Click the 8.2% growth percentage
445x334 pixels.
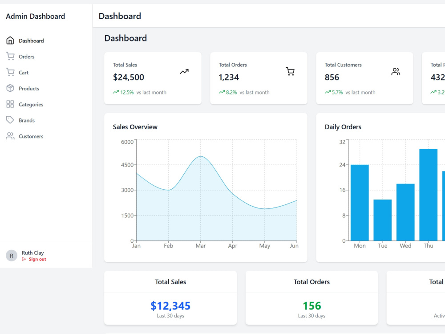(231, 92)
